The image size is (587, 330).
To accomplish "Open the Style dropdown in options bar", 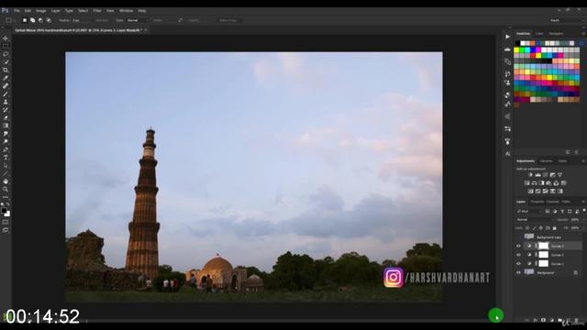I will point(137,20).
